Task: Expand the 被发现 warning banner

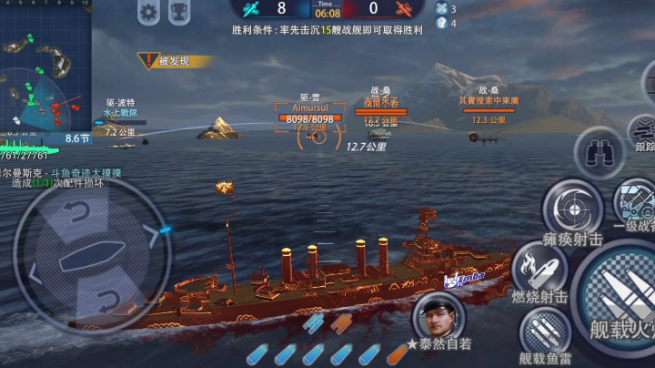Action: coord(175,61)
